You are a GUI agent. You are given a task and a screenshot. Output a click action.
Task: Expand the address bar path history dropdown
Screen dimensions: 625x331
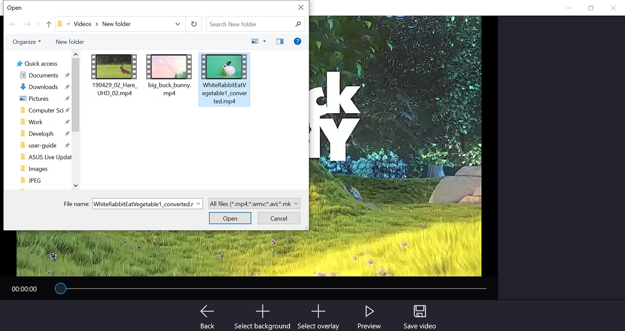coord(178,24)
